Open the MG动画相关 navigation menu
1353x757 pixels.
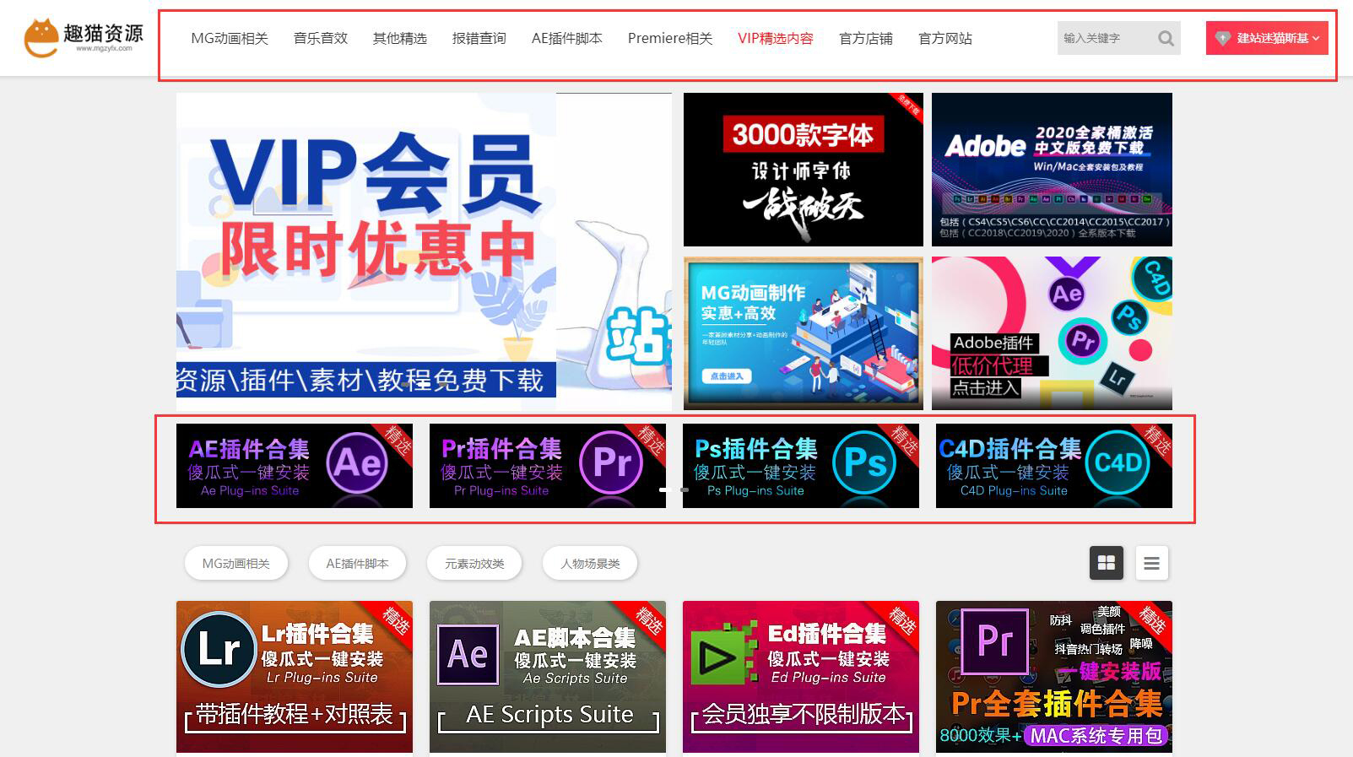(x=230, y=39)
